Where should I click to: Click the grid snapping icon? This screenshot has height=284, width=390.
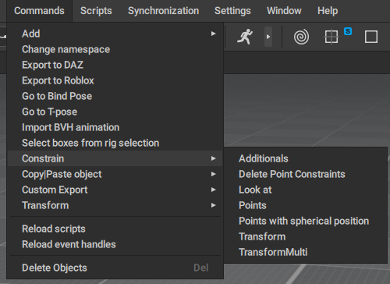click(331, 37)
